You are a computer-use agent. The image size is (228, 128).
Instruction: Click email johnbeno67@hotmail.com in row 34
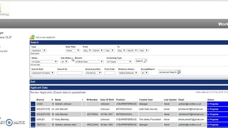191,109
